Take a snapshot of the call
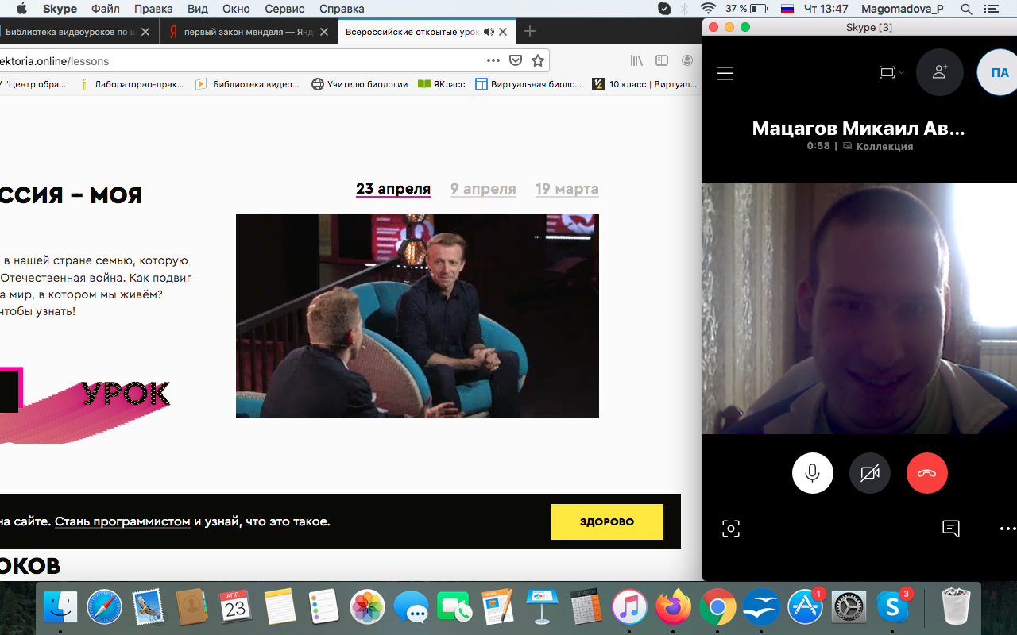Image resolution: width=1017 pixels, height=635 pixels. click(x=731, y=529)
